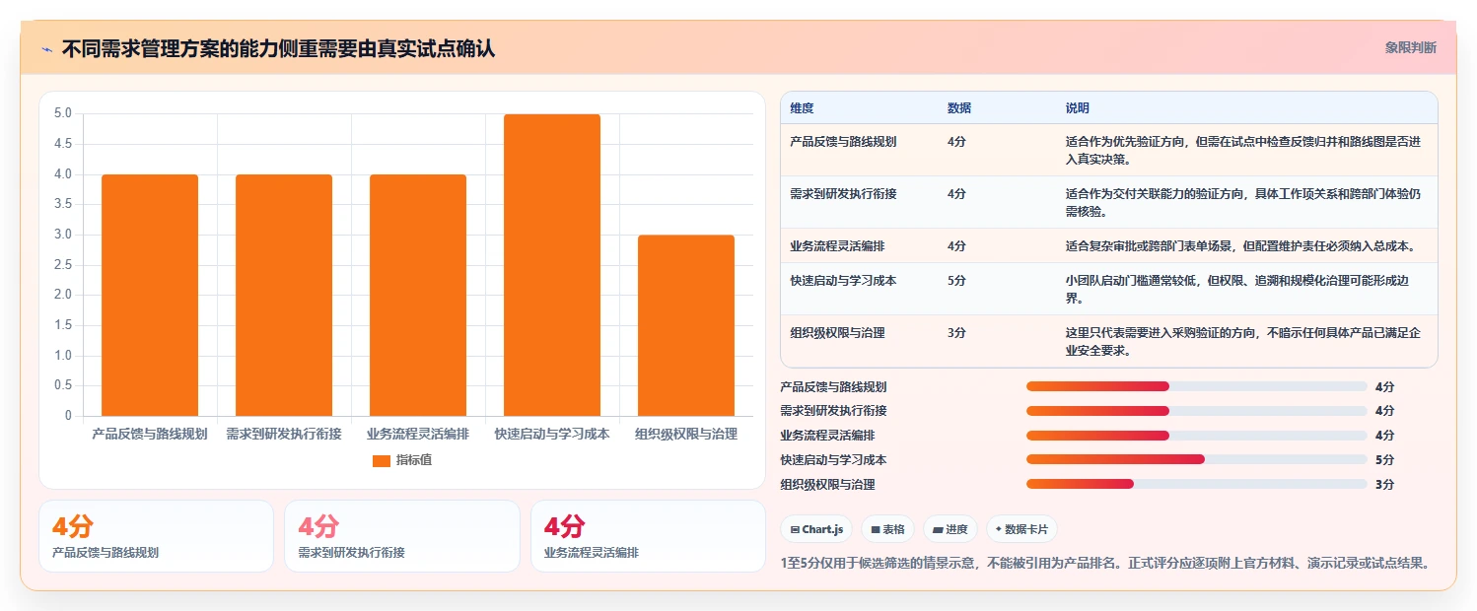Click the 数据卡片 chip
Screen dimensions: 1477x611
[1021, 529]
